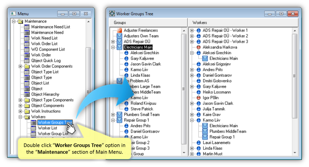
Task: Collapse the Maintenance root node in Menu
Action: click(13, 21)
